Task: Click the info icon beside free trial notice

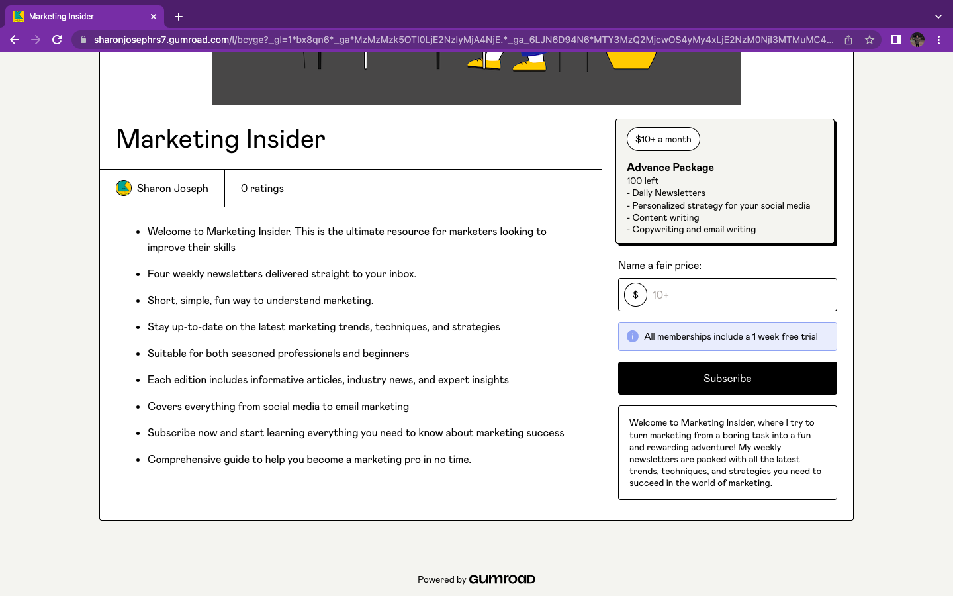Action: coord(633,336)
